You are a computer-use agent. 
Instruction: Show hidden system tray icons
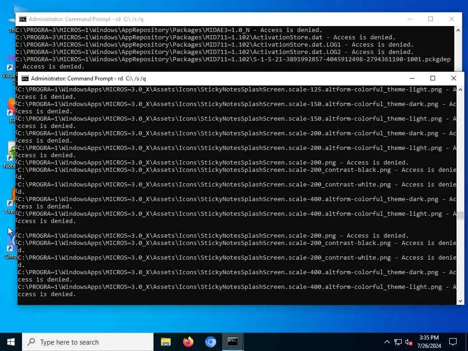[x=387, y=342]
